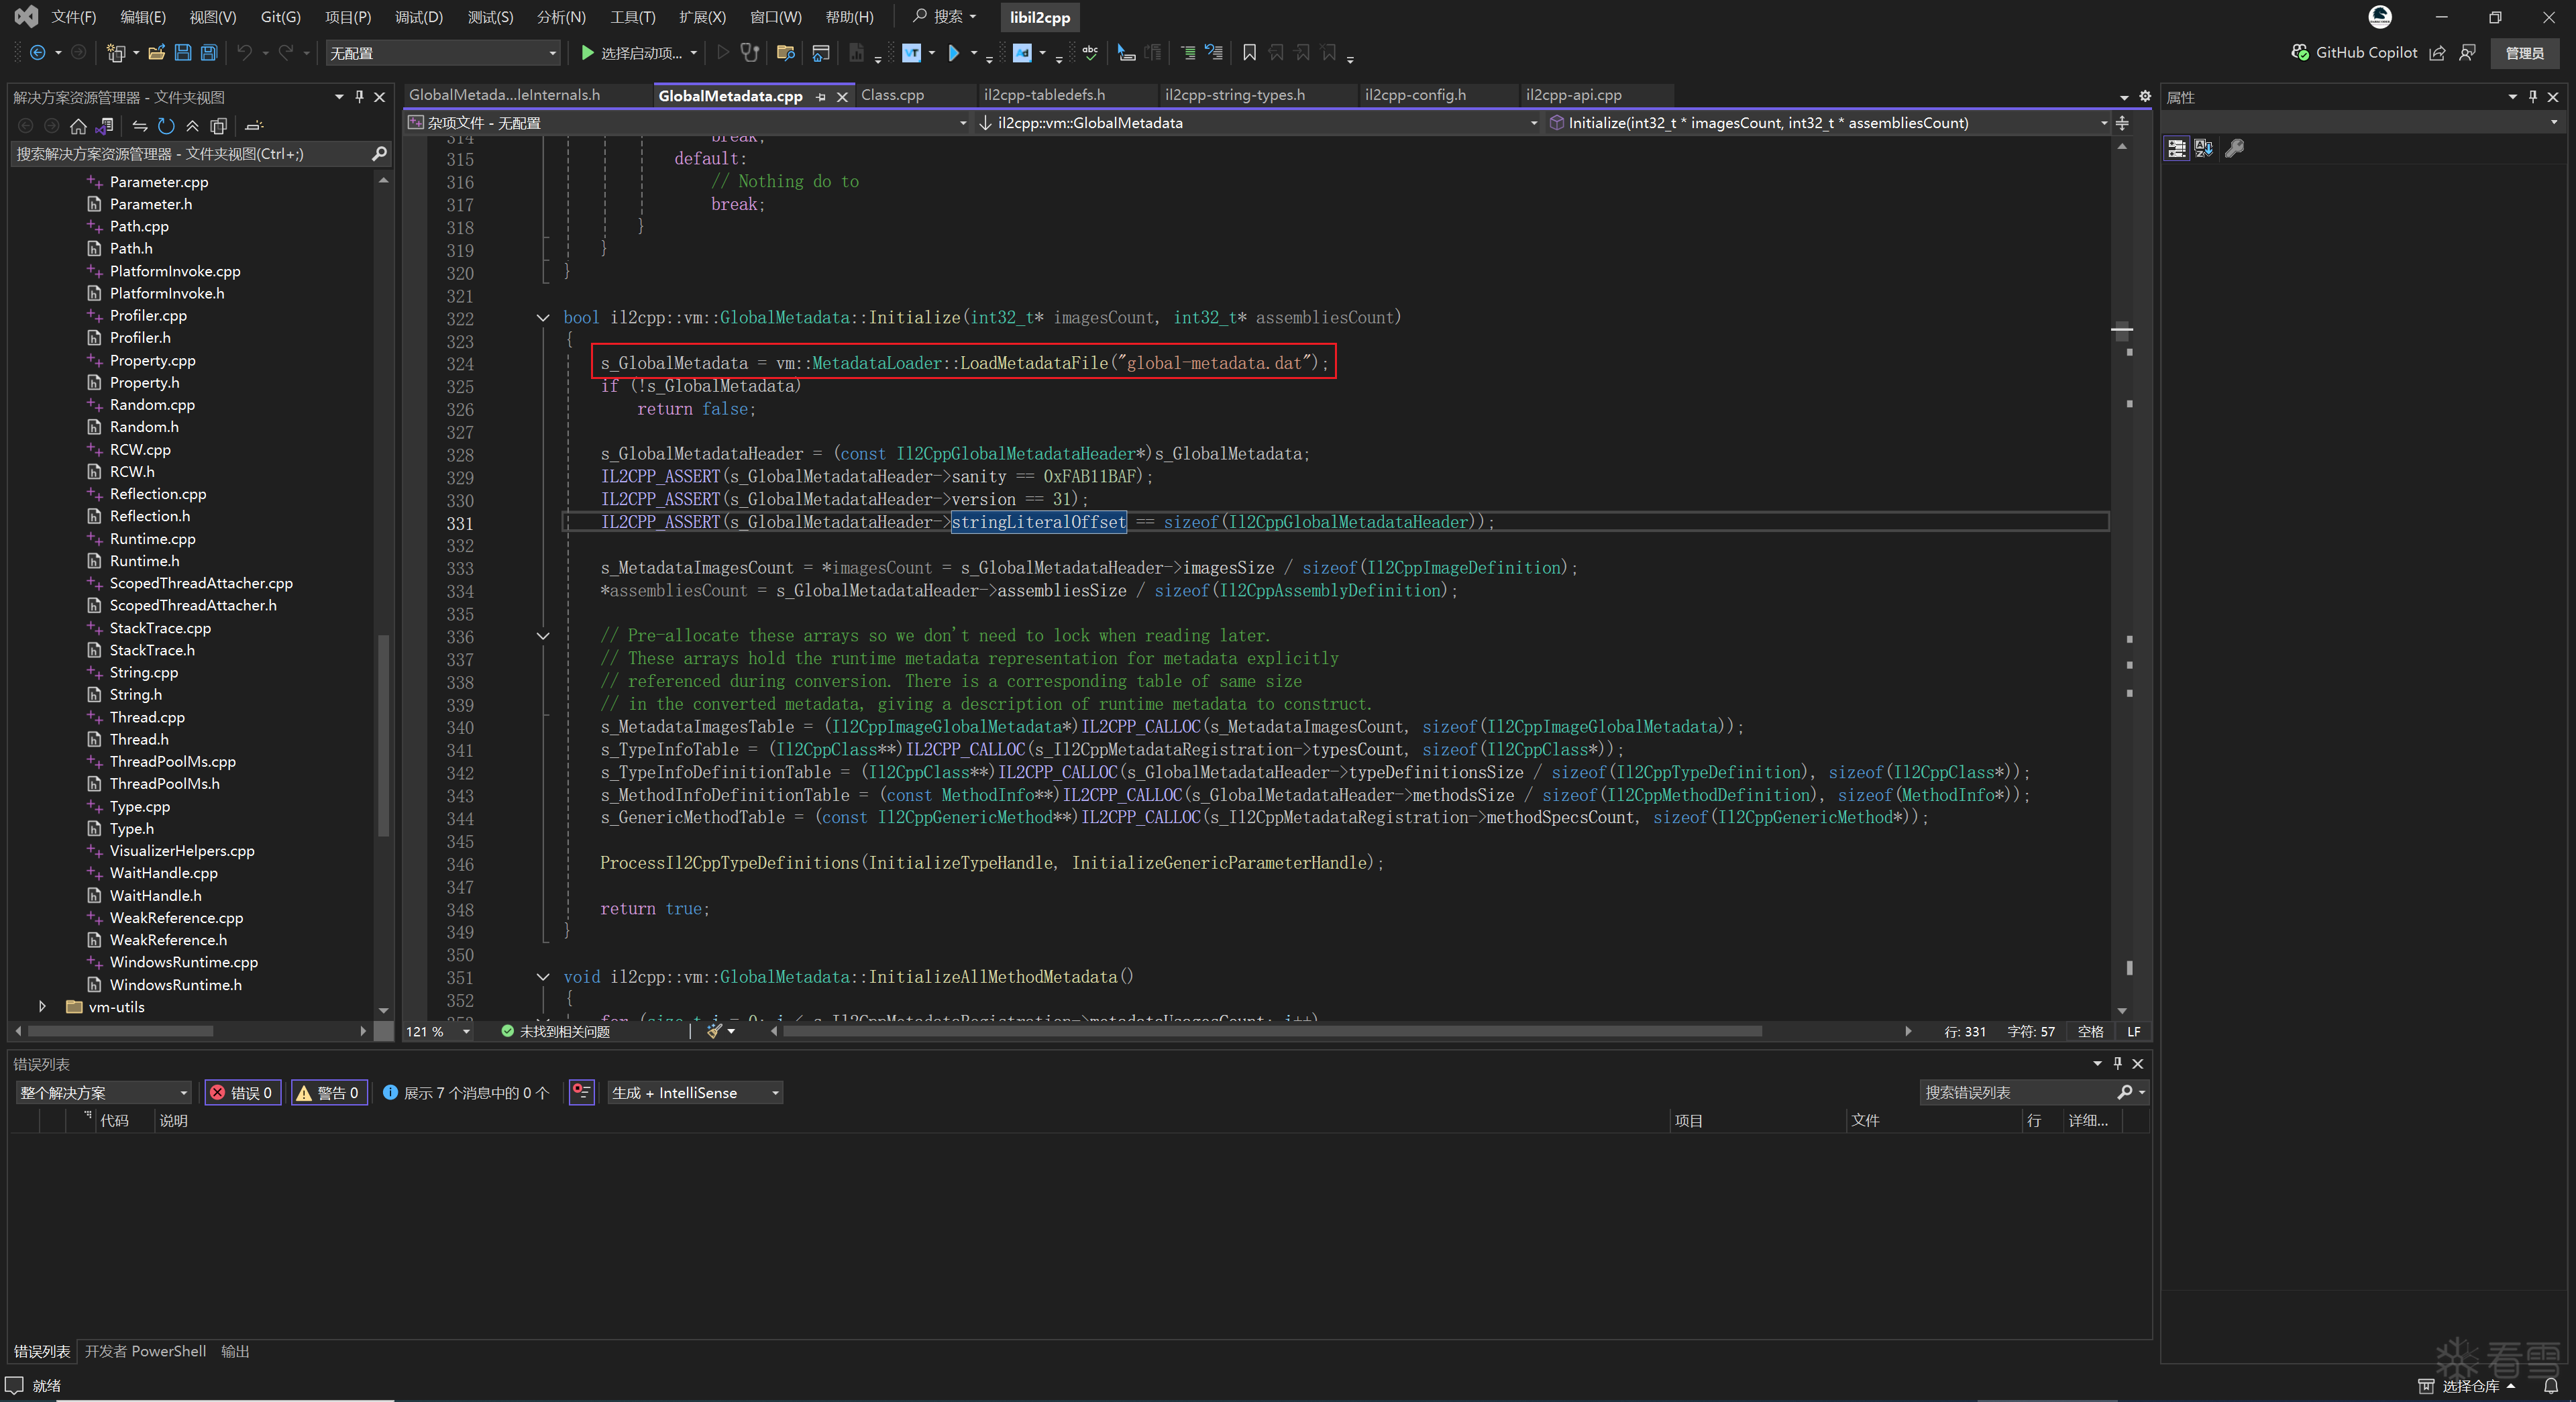Screen dimensions: 2576x1402
Task: Toggle the Errors 0 filter
Action: point(243,1093)
